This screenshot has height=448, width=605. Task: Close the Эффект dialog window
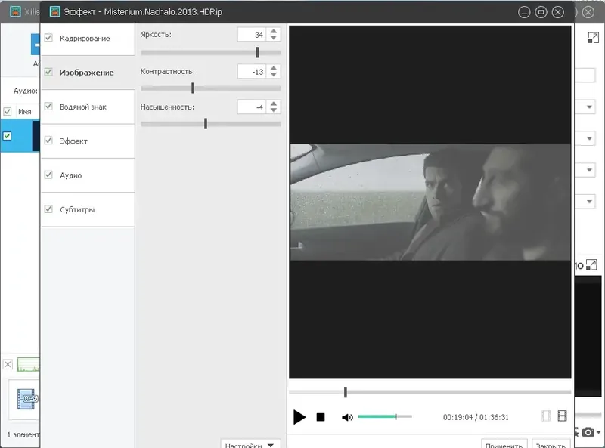558,12
